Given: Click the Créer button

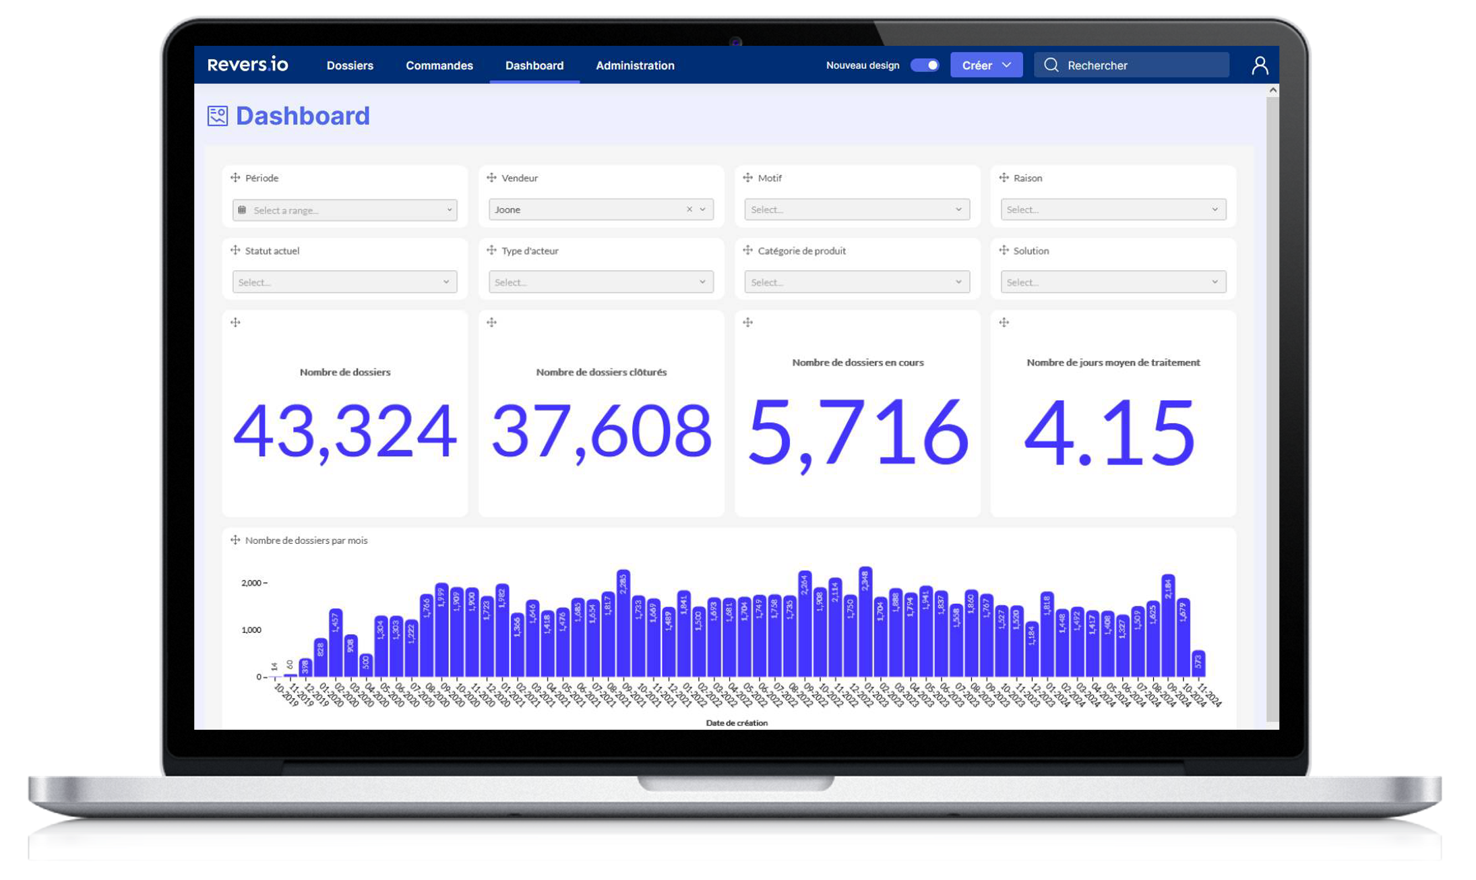Looking at the screenshot, I should tap(985, 65).
